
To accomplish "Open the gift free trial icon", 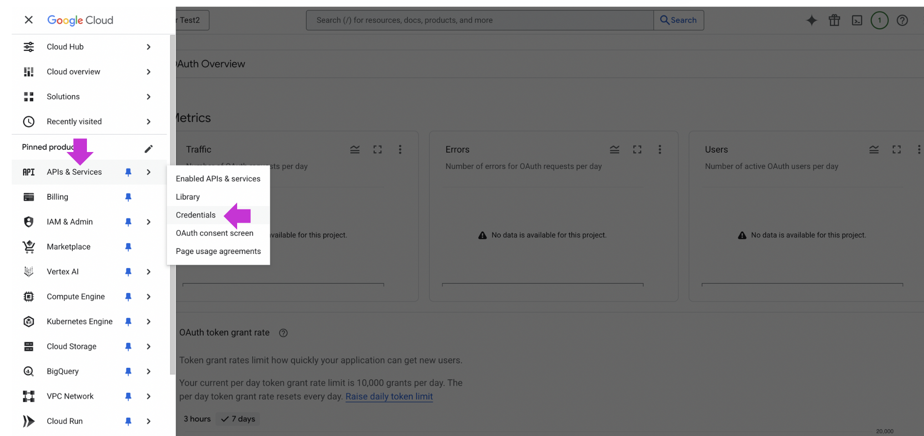I will (x=834, y=20).
